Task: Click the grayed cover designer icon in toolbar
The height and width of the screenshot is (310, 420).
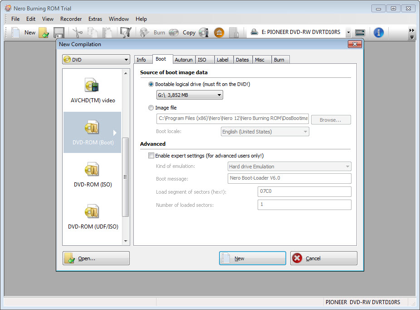Action: click(234, 32)
